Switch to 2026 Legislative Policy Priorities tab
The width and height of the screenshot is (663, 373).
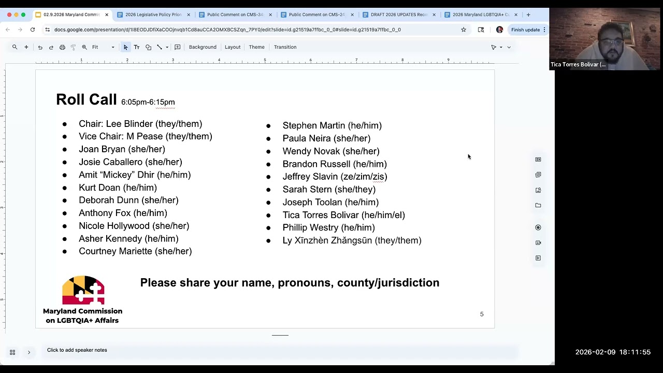(x=153, y=15)
